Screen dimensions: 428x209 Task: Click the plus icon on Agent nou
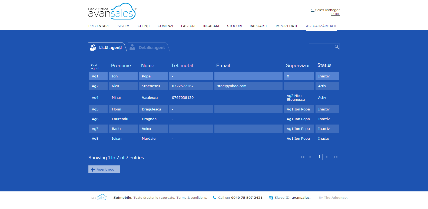(93, 169)
